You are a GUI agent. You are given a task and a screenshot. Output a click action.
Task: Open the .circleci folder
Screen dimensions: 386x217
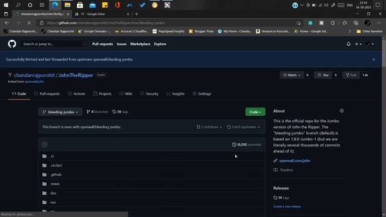pyautogui.click(x=56, y=165)
